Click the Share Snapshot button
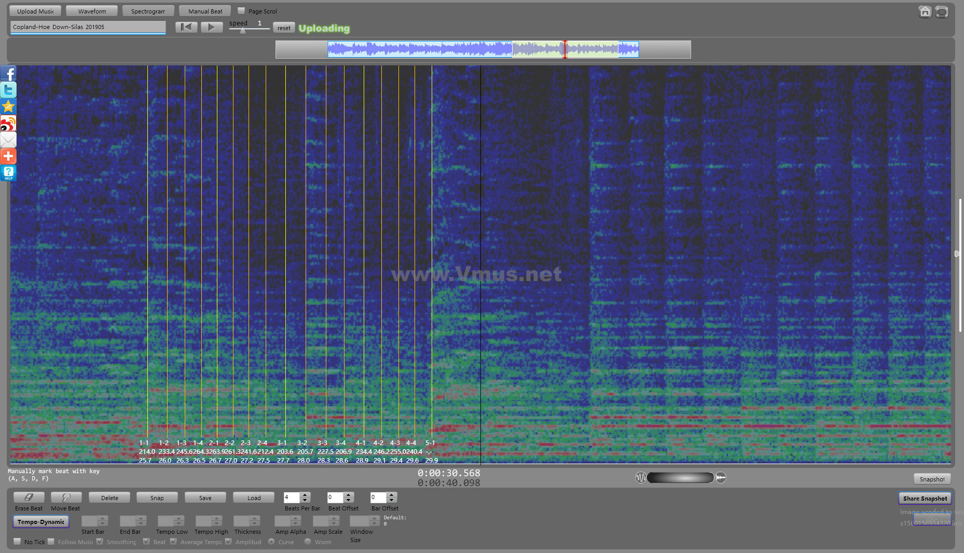The height and width of the screenshot is (553, 964). (925, 498)
